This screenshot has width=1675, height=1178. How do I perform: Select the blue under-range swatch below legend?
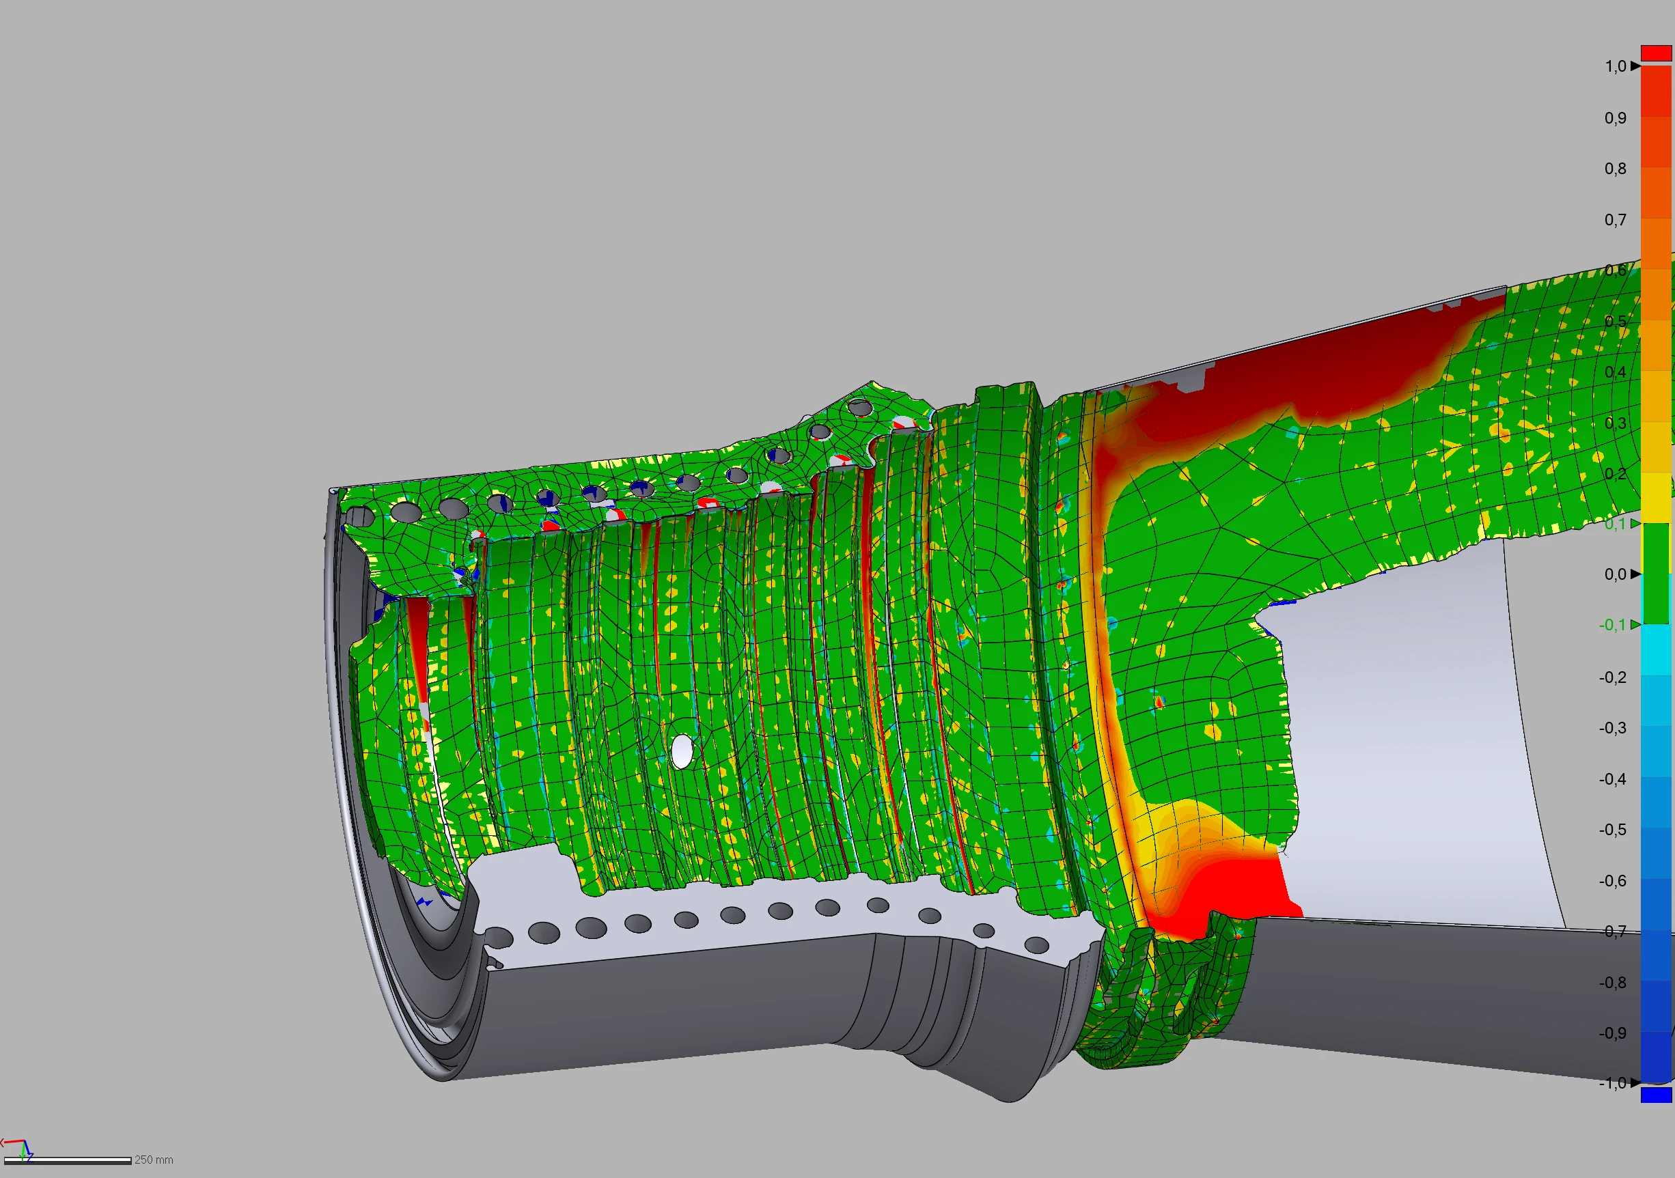point(1655,1095)
